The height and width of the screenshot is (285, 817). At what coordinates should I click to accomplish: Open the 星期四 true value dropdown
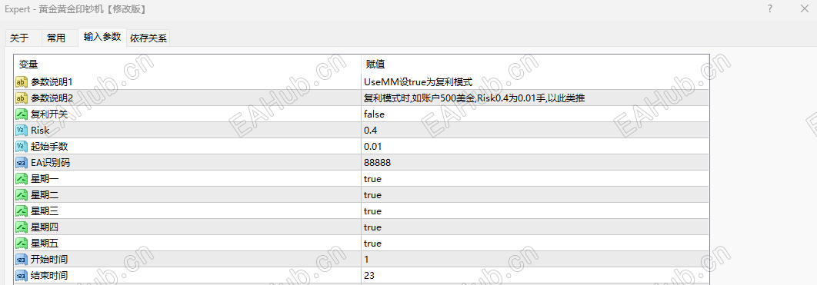pos(535,227)
